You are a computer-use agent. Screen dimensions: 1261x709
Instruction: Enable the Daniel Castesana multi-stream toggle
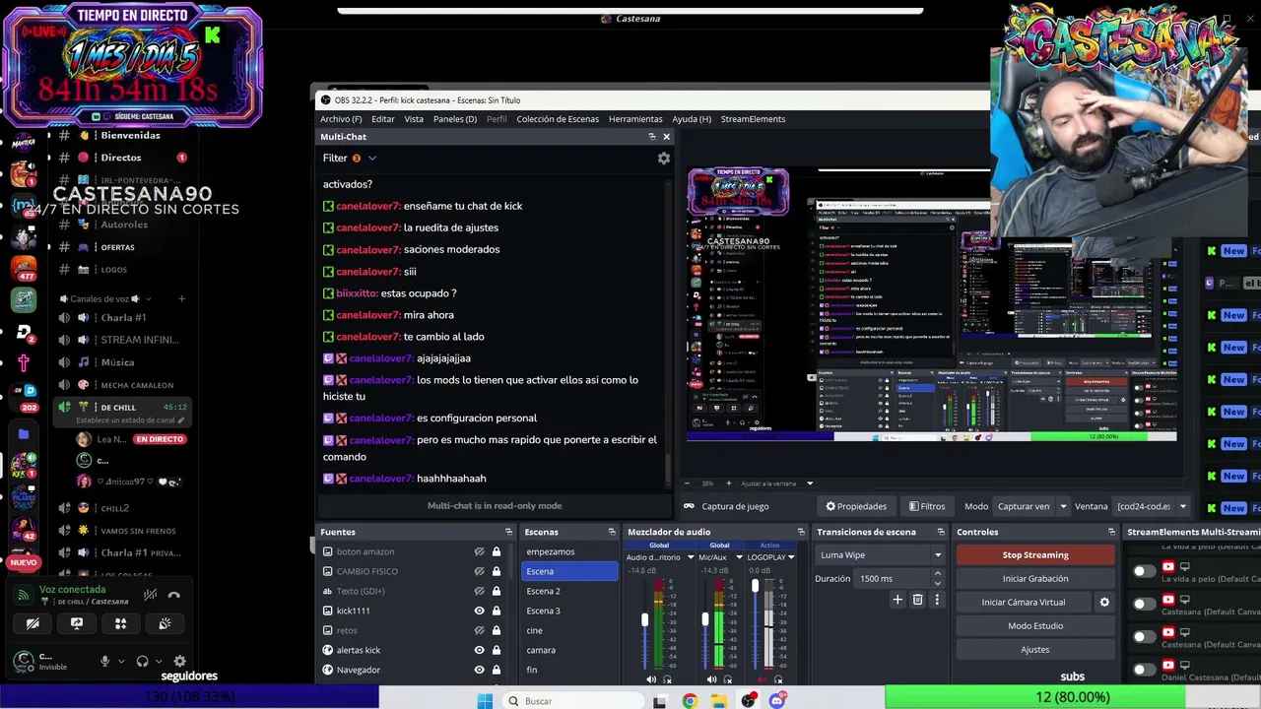(1144, 670)
